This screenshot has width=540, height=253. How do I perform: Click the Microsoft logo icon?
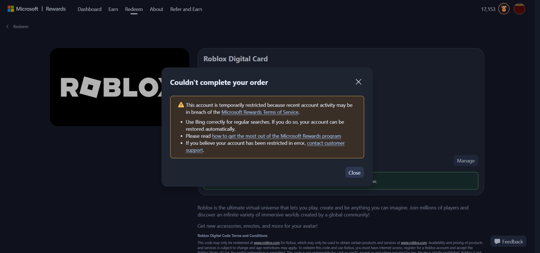click(11, 9)
